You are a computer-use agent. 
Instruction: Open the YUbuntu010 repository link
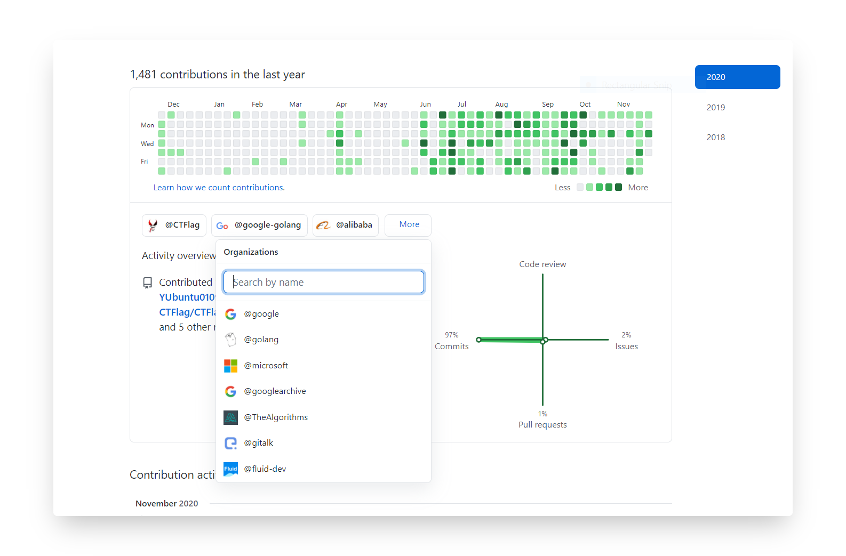coord(187,297)
